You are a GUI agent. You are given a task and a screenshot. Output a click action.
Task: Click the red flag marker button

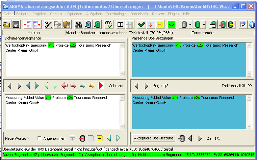click(x=101, y=86)
